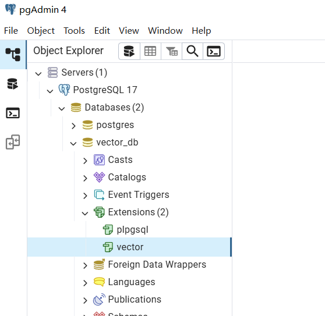Click the Casts icon
Image resolution: width=325 pixels, height=316 pixels.
pos(99,159)
